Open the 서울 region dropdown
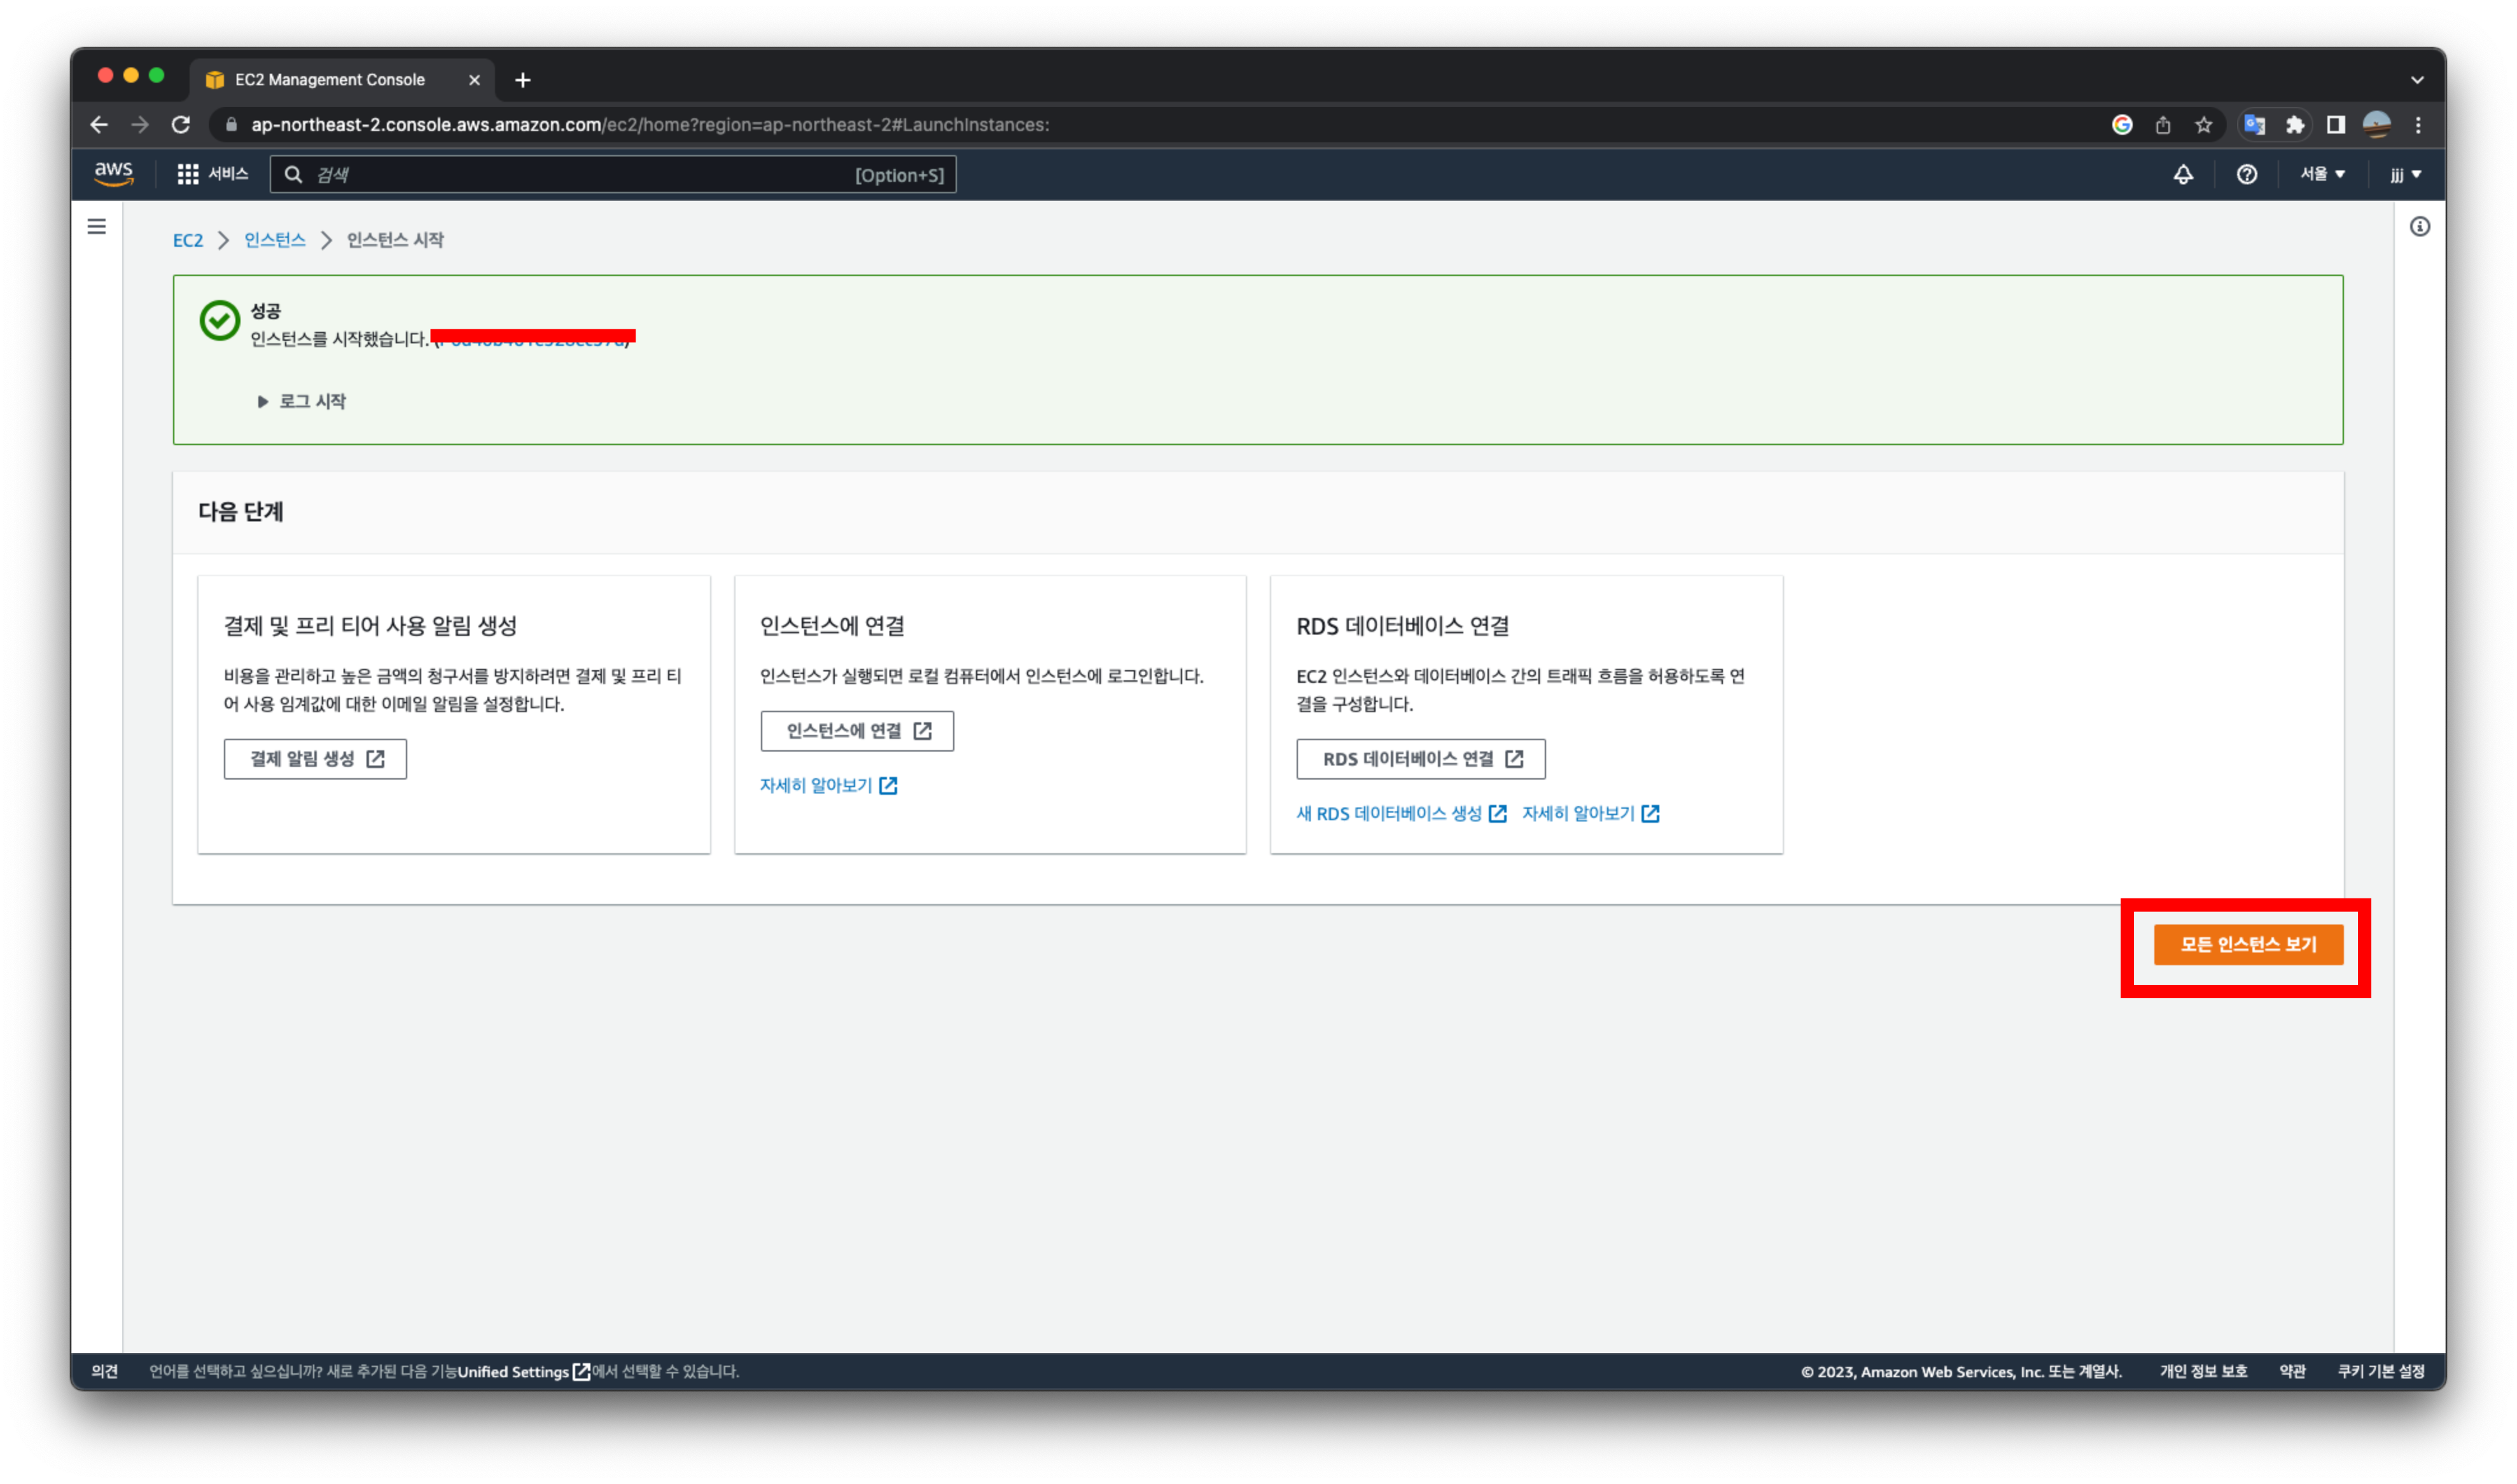The height and width of the screenshot is (1484, 2517). (2322, 175)
